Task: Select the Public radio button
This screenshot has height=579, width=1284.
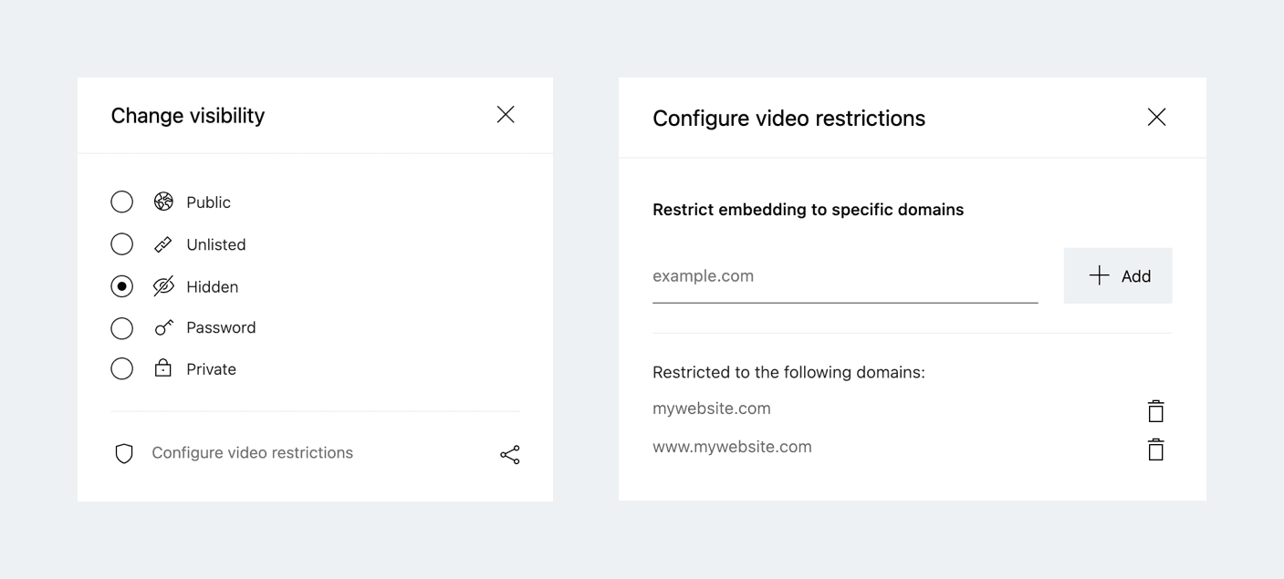Action: pyautogui.click(x=121, y=202)
